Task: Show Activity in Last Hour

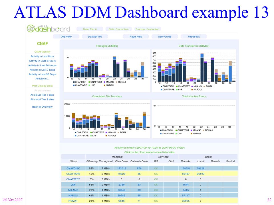Action: click(42, 56)
